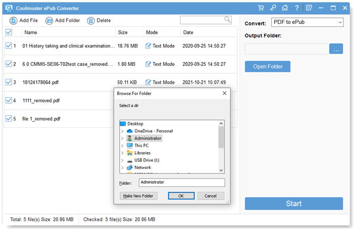Click the OneDrive cloud icon

pos(129,131)
